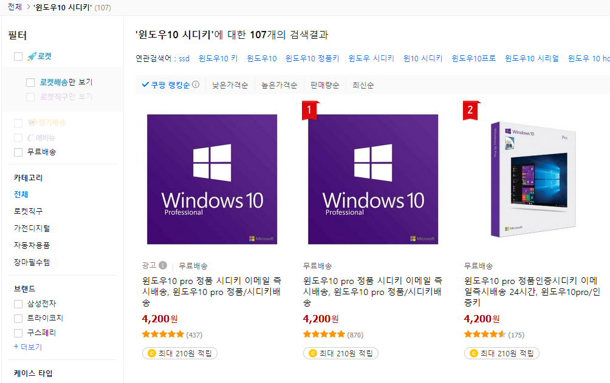This screenshot has width=610, height=383.
Task: Open the rank 2 Windows 10 Pro box image
Action: coord(533,179)
